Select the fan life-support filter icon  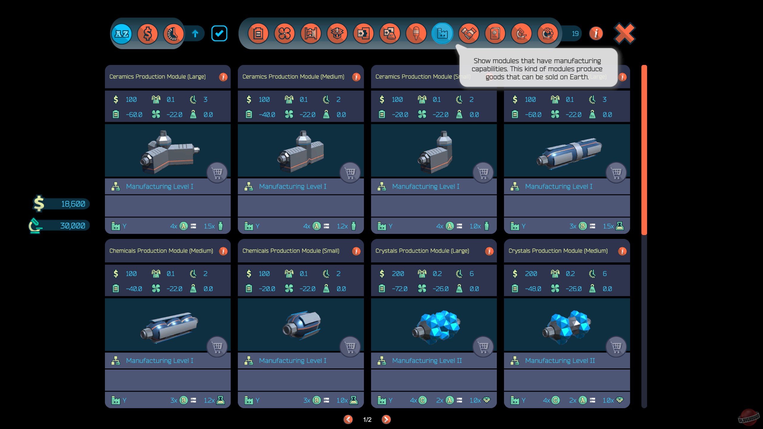[x=285, y=33]
